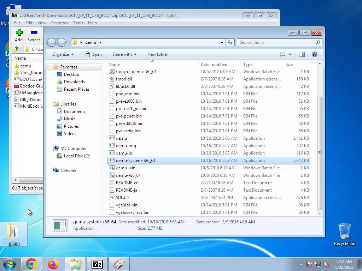The height and width of the screenshot is (271, 362).
Task: Open the view options dropdown arrow
Action: click(290, 54)
